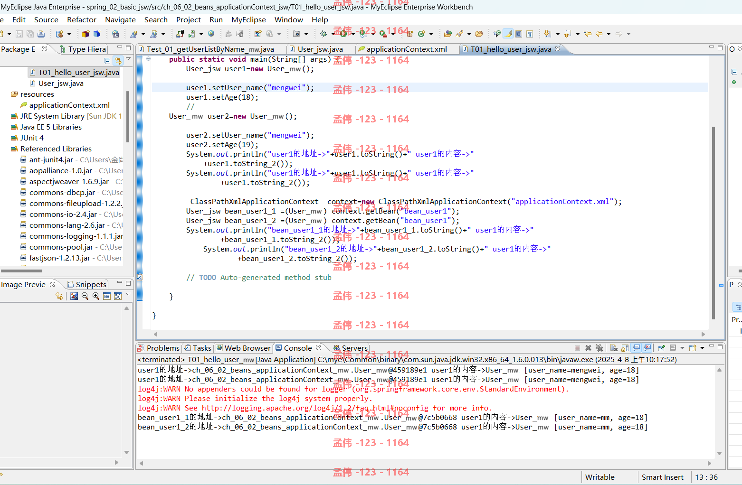Click the Clear Console icon
Screen dimensions: 742x485
click(614, 348)
